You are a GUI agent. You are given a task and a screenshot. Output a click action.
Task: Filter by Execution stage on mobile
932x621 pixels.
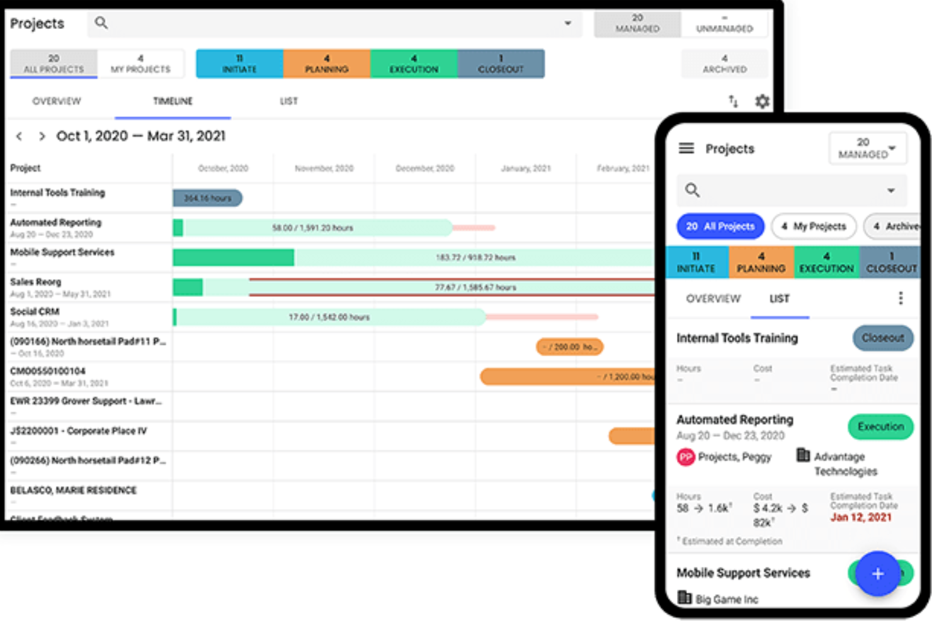(827, 262)
